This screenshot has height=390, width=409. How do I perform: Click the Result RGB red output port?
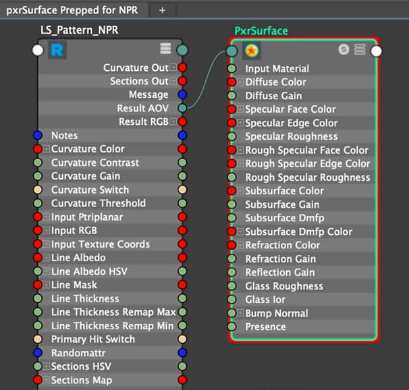(182, 121)
